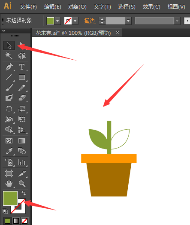Select the Shape Builder tool
Image resolution: width=190 pixels, height=225 pixels.
(9, 130)
